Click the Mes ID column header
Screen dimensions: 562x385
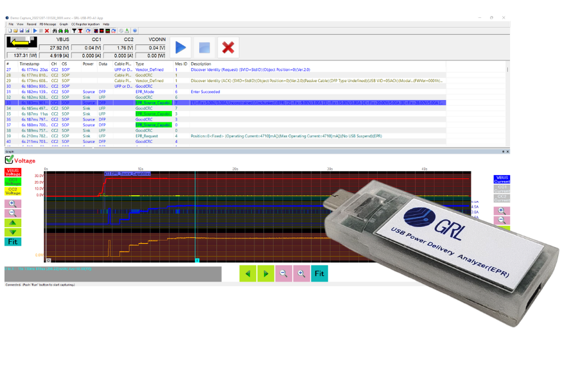(x=181, y=64)
